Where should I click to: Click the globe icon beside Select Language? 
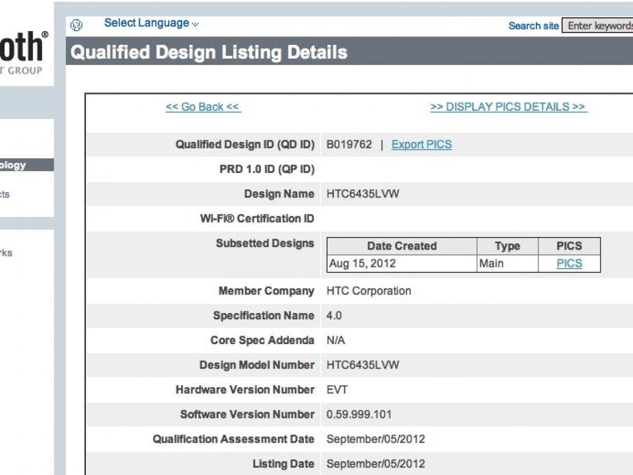tap(76, 25)
